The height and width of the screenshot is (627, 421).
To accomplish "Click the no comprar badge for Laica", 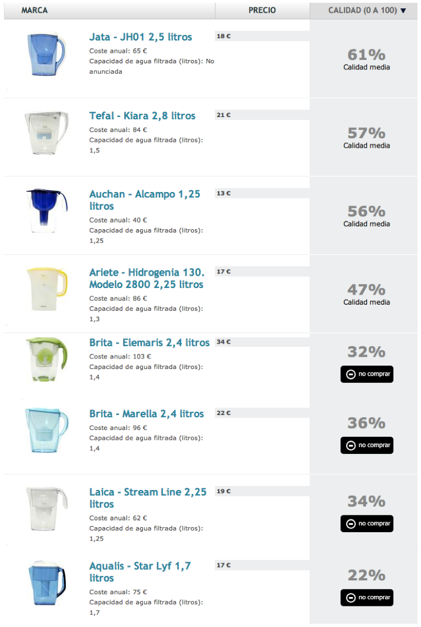I will 367,524.
